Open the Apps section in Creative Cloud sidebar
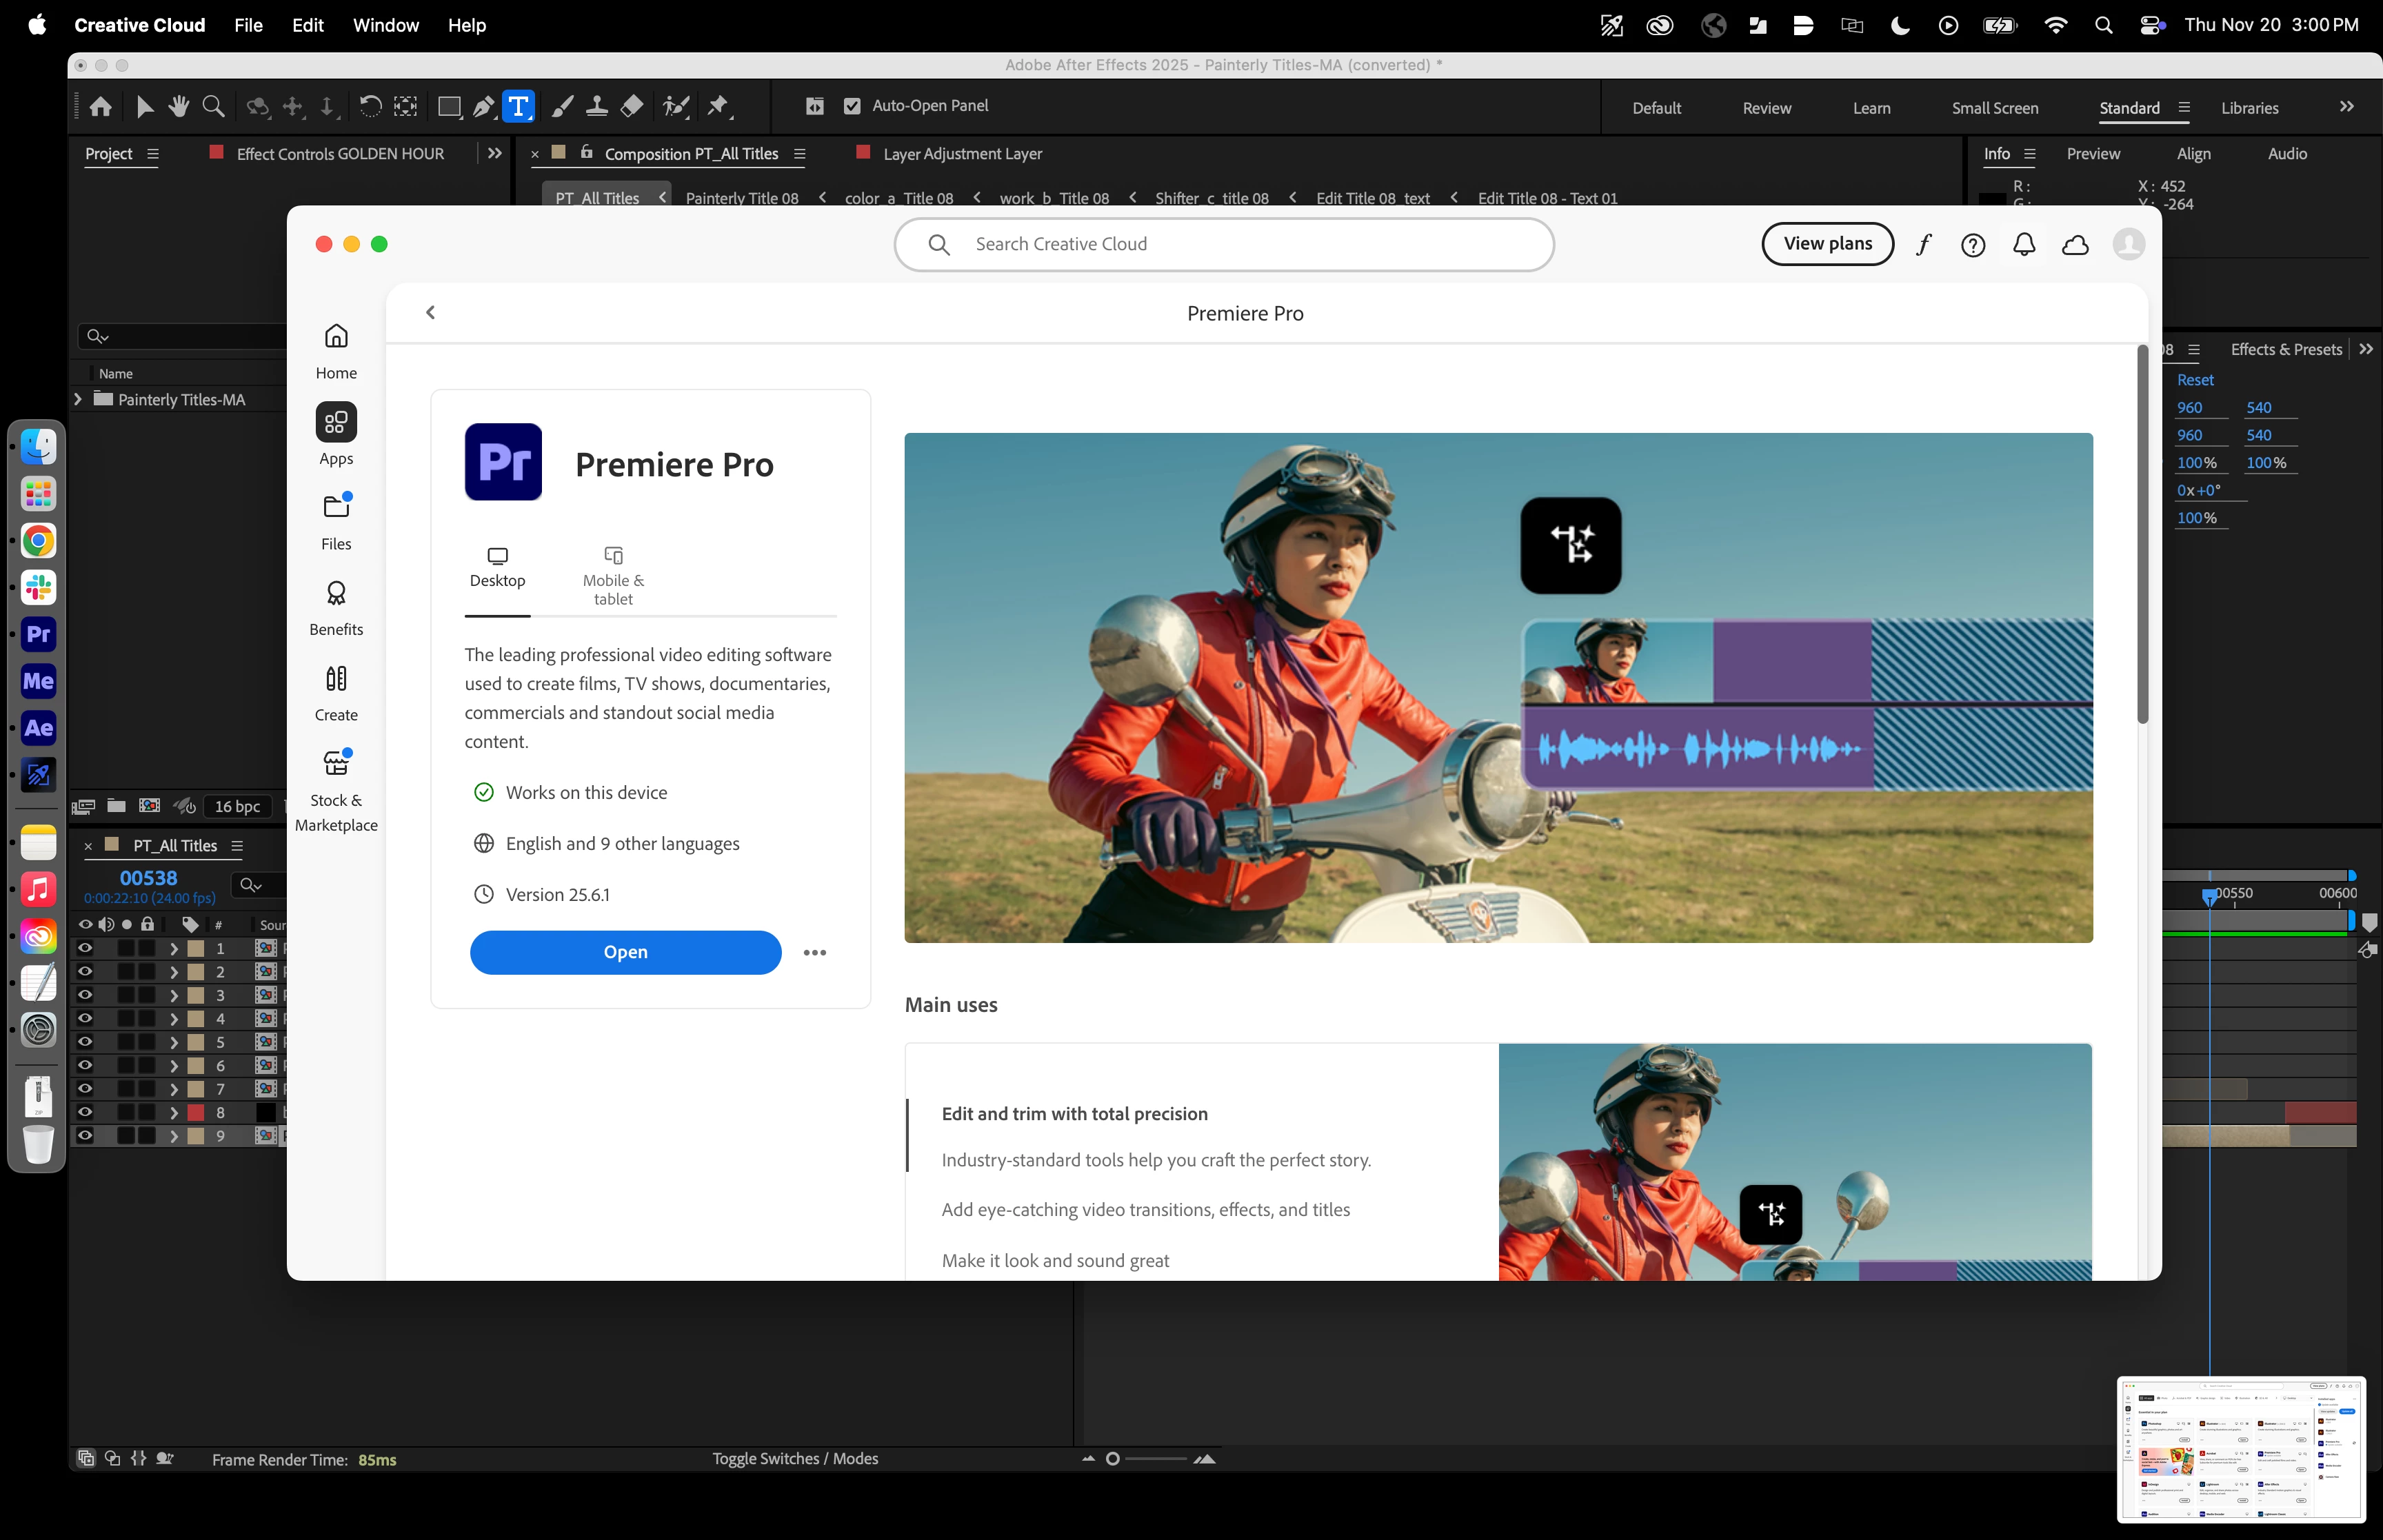The height and width of the screenshot is (1540, 2383). click(336, 434)
